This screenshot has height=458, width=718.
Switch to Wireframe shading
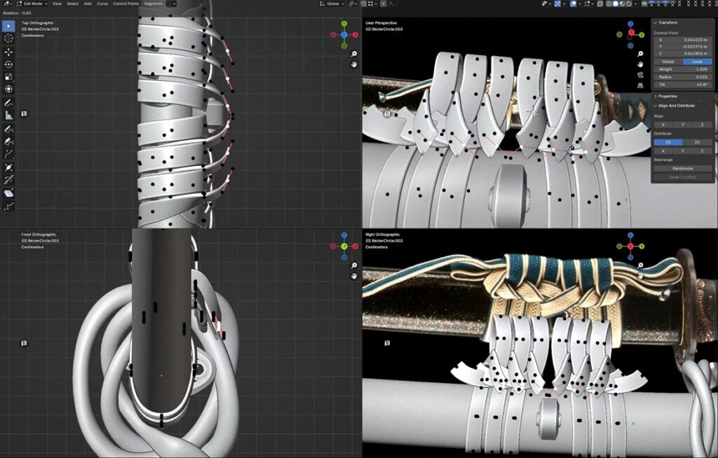[x=609, y=4]
